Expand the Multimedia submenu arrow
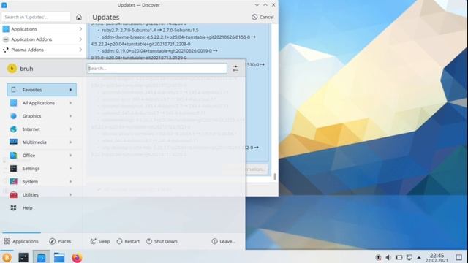The width and height of the screenshot is (468, 263). [x=71, y=142]
